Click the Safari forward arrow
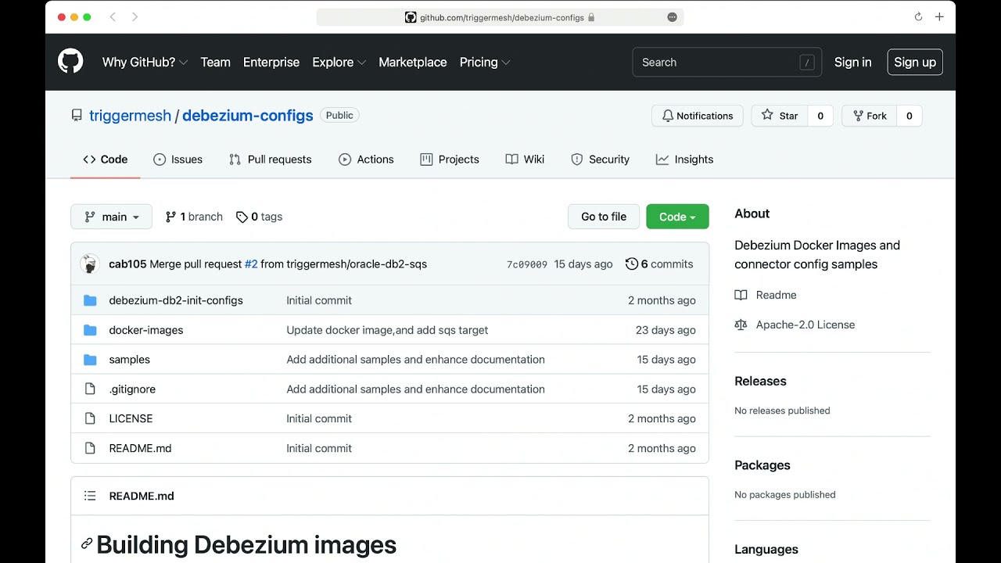 coord(135,17)
